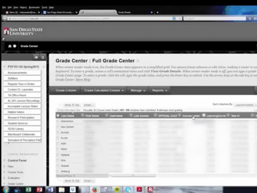
Task: Open the Bookmarks menu in Firefox
Action: pos(34,7)
